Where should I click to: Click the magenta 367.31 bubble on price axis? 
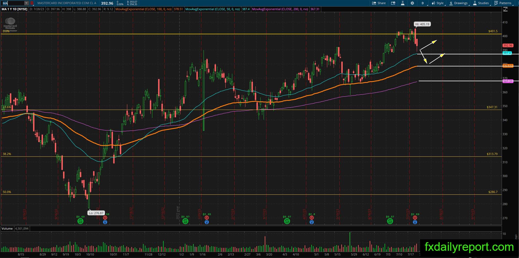508,81
